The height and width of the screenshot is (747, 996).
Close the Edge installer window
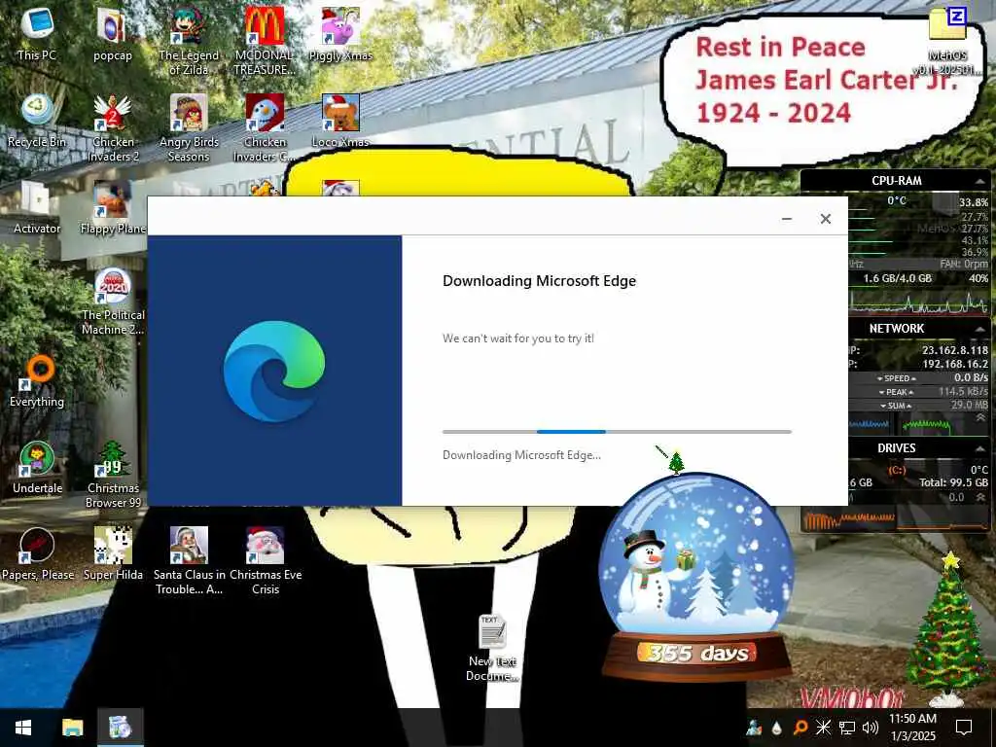pos(825,219)
